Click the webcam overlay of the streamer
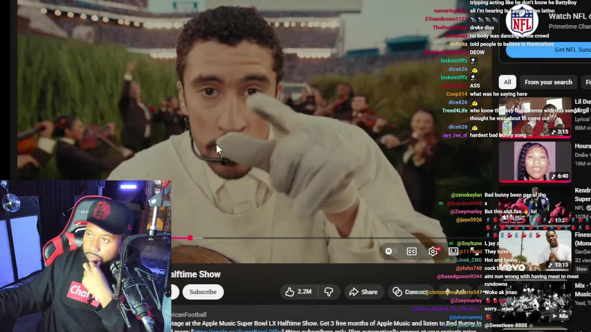The height and width of the screenshot is (332, 591). point(85,256)
